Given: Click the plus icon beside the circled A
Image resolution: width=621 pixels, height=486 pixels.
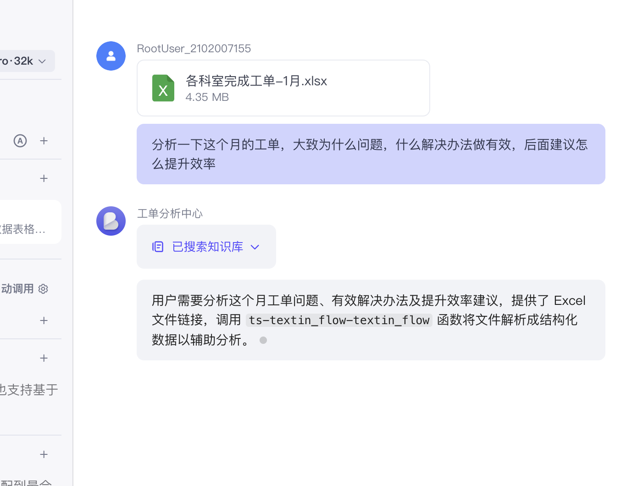Looking at the screenshot, I should 44,141.
